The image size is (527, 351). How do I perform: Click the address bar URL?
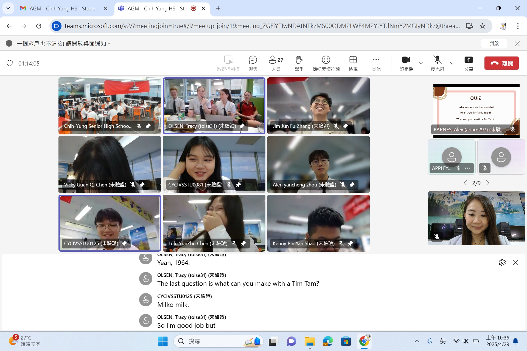[262, 26]
